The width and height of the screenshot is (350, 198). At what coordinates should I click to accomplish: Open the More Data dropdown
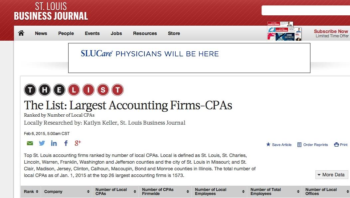[x=331, y=174]
